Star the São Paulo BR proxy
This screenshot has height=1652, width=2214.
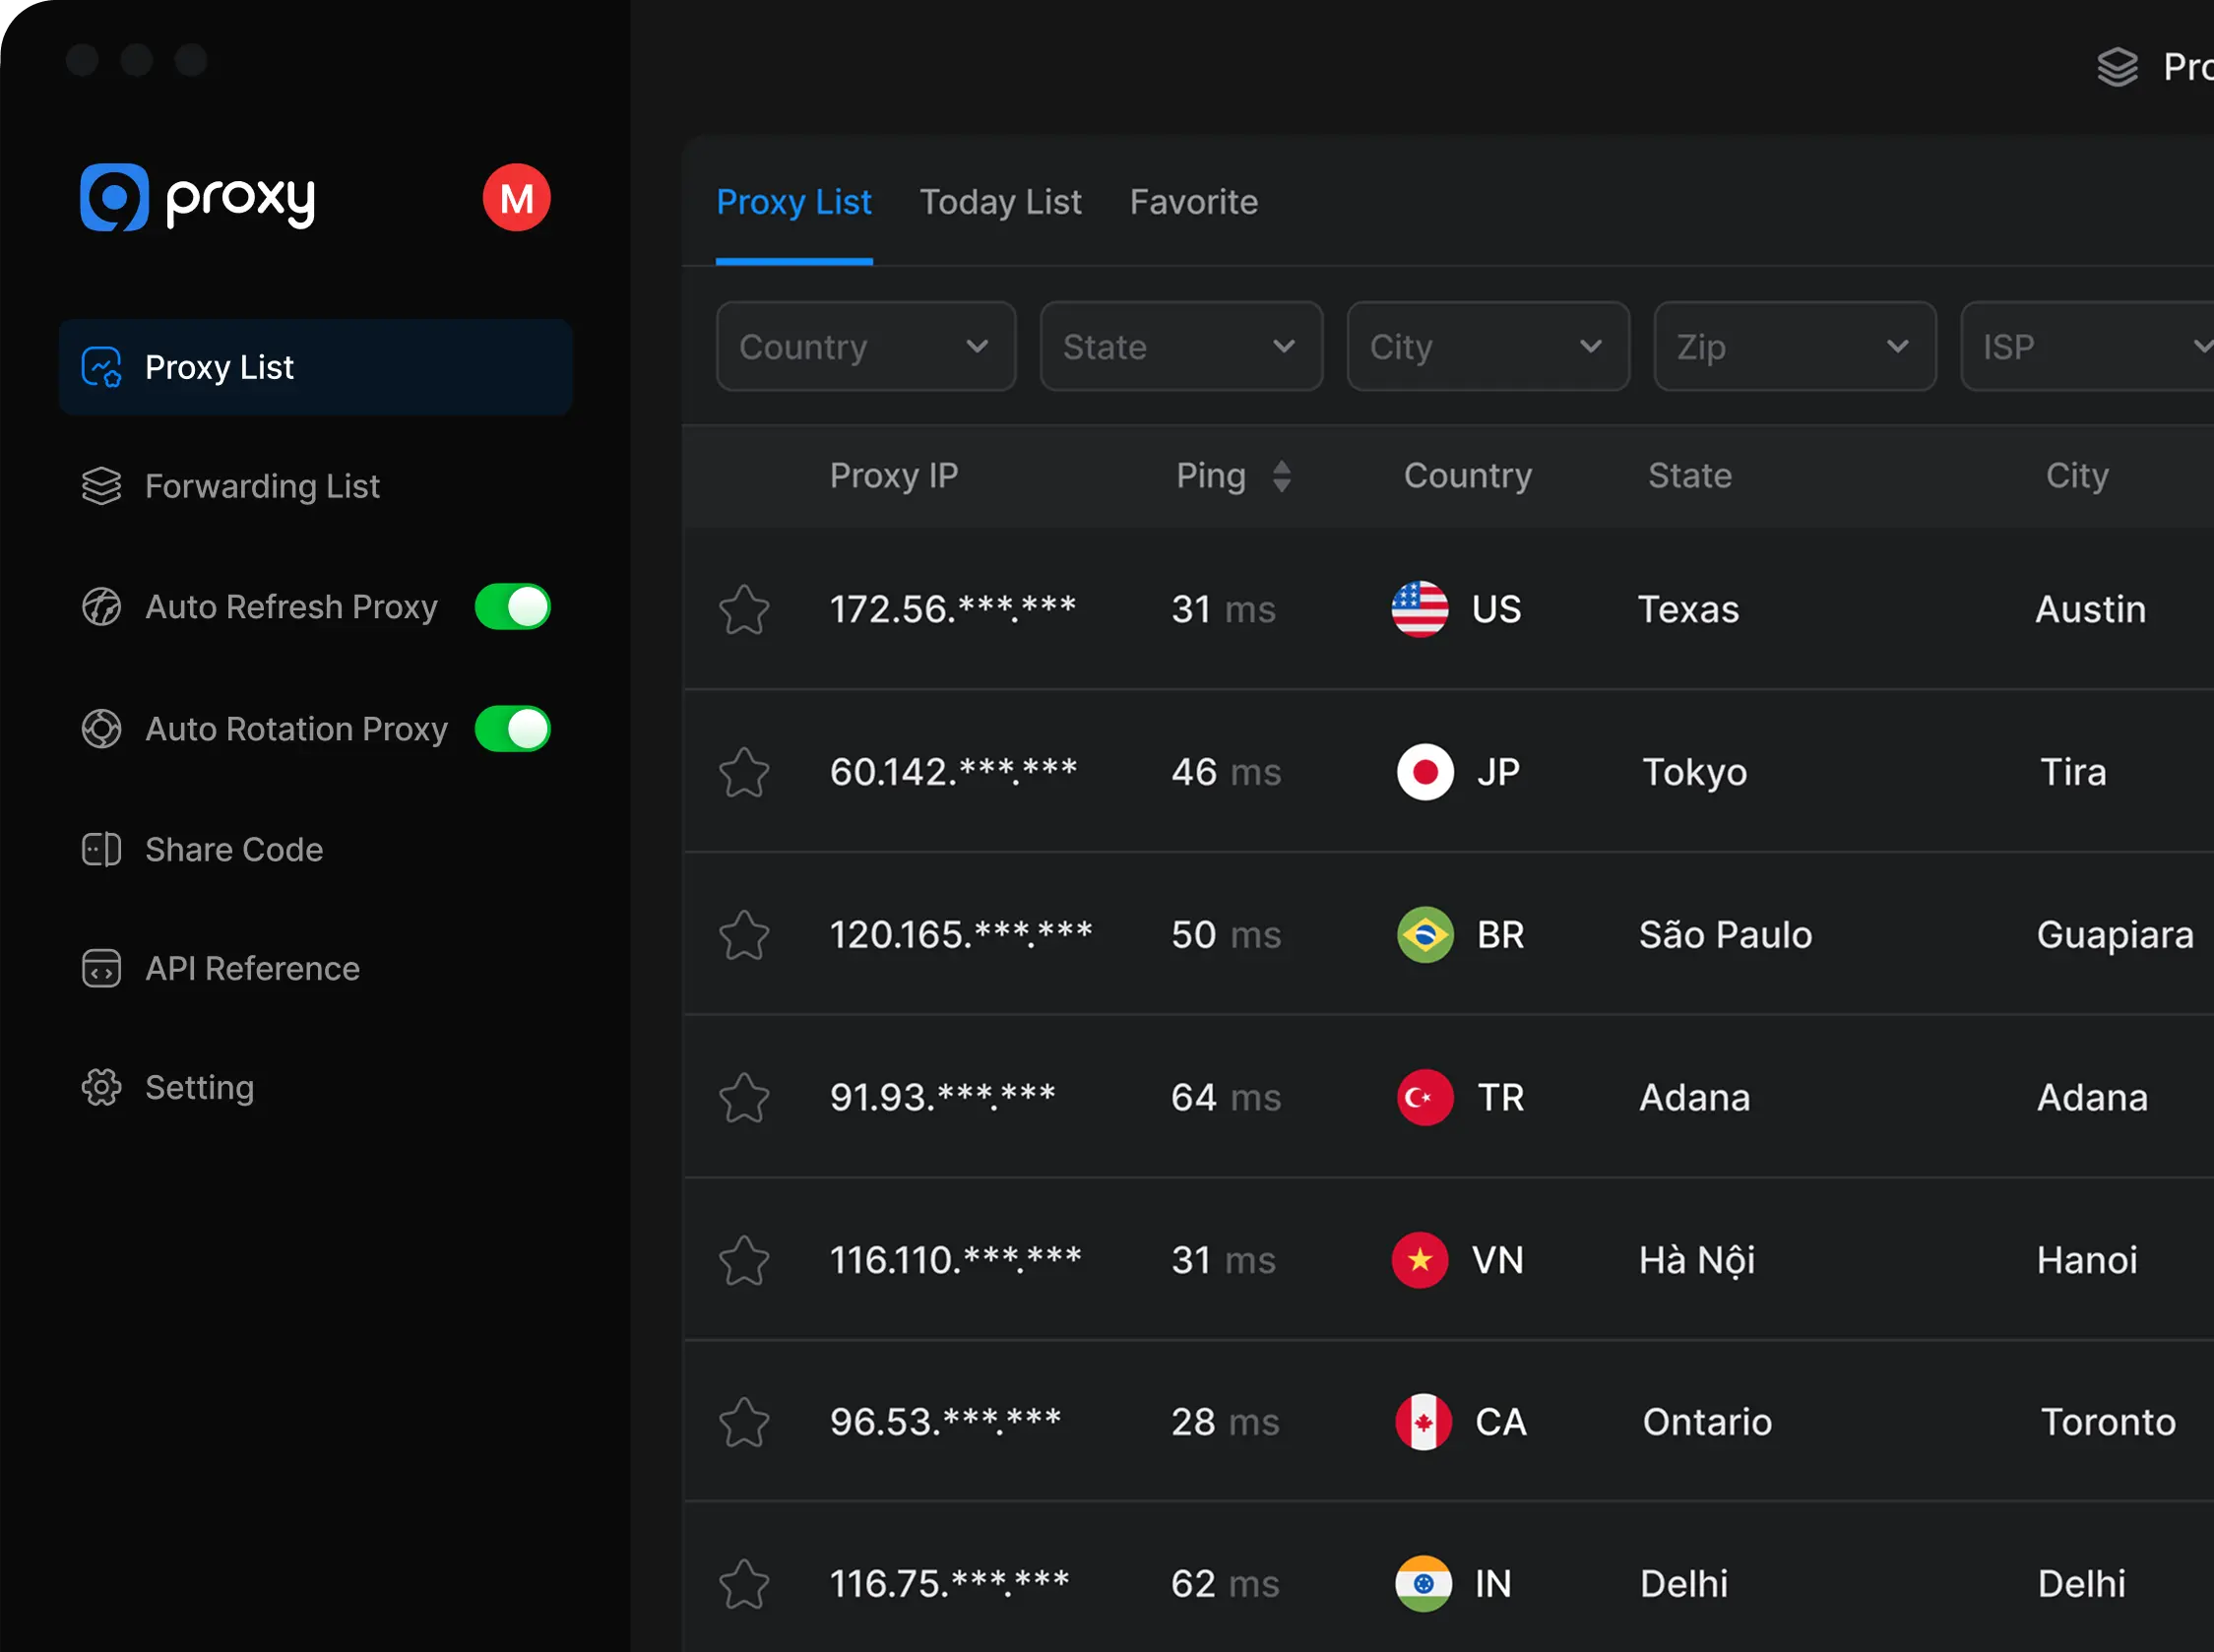744,935
